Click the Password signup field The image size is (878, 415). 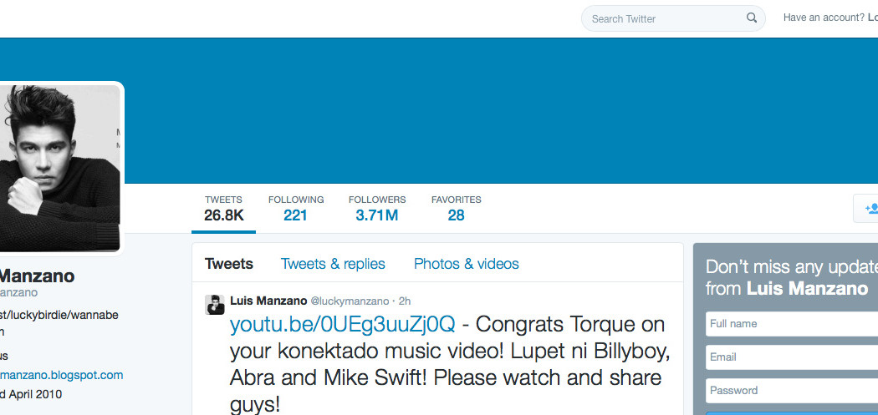(x=792, y=391)
